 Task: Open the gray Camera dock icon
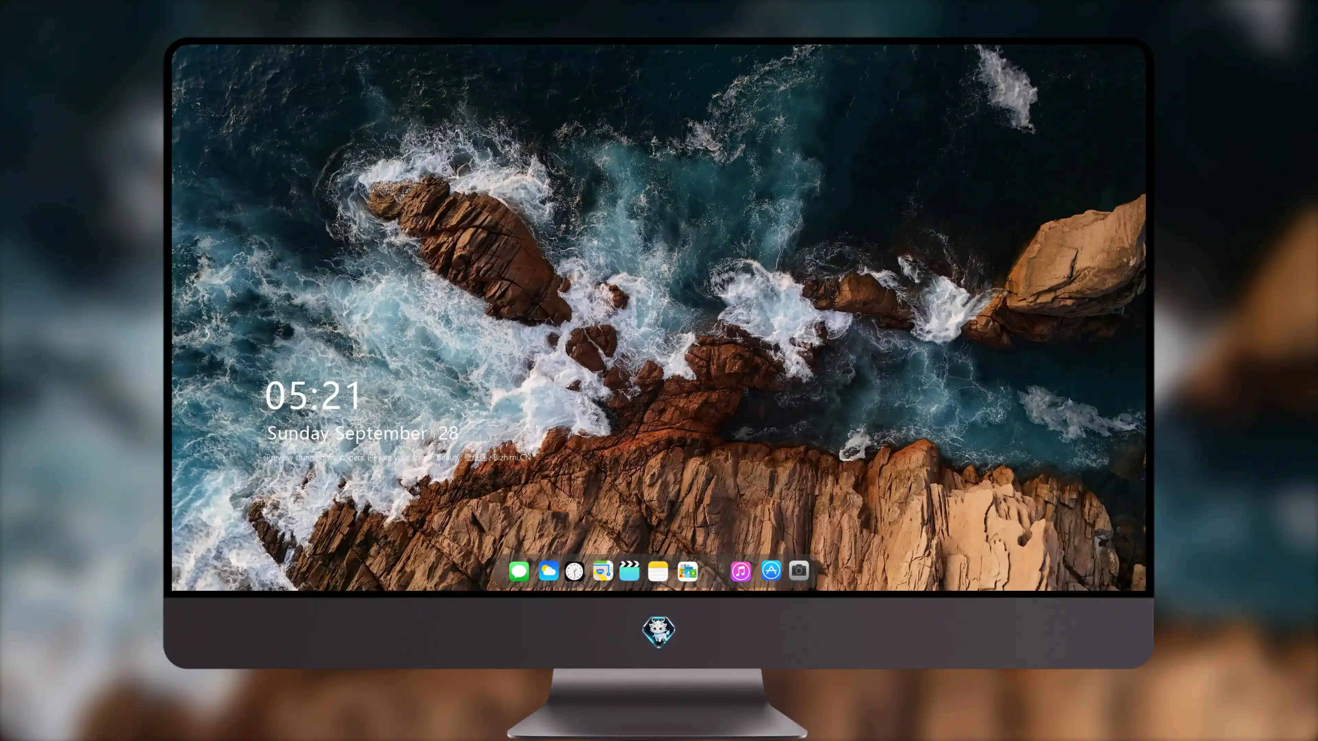click(x=799, y=570)
